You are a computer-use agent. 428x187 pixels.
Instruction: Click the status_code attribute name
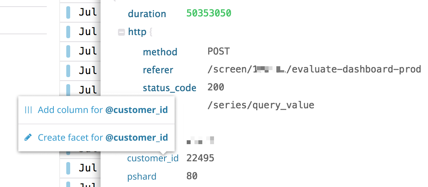170,88
